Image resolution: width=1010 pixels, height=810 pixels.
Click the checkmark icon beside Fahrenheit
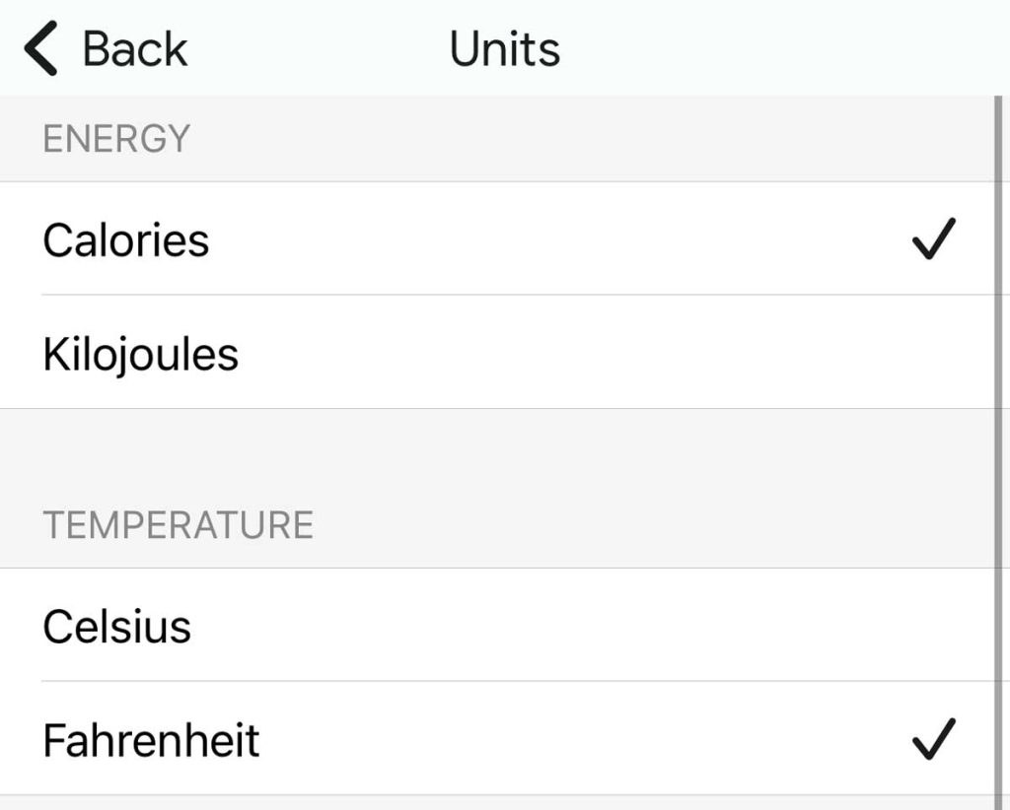(x=933, y=740)
